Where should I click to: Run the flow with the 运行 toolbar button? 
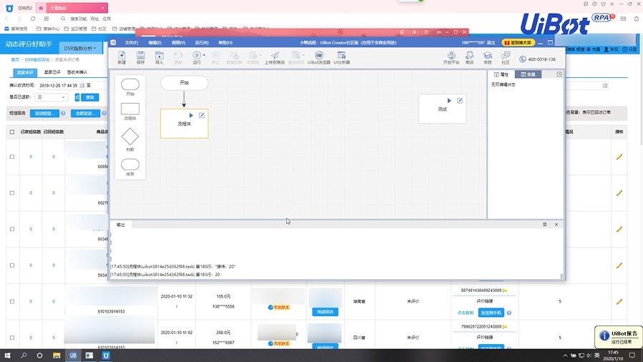click(197, 57)
